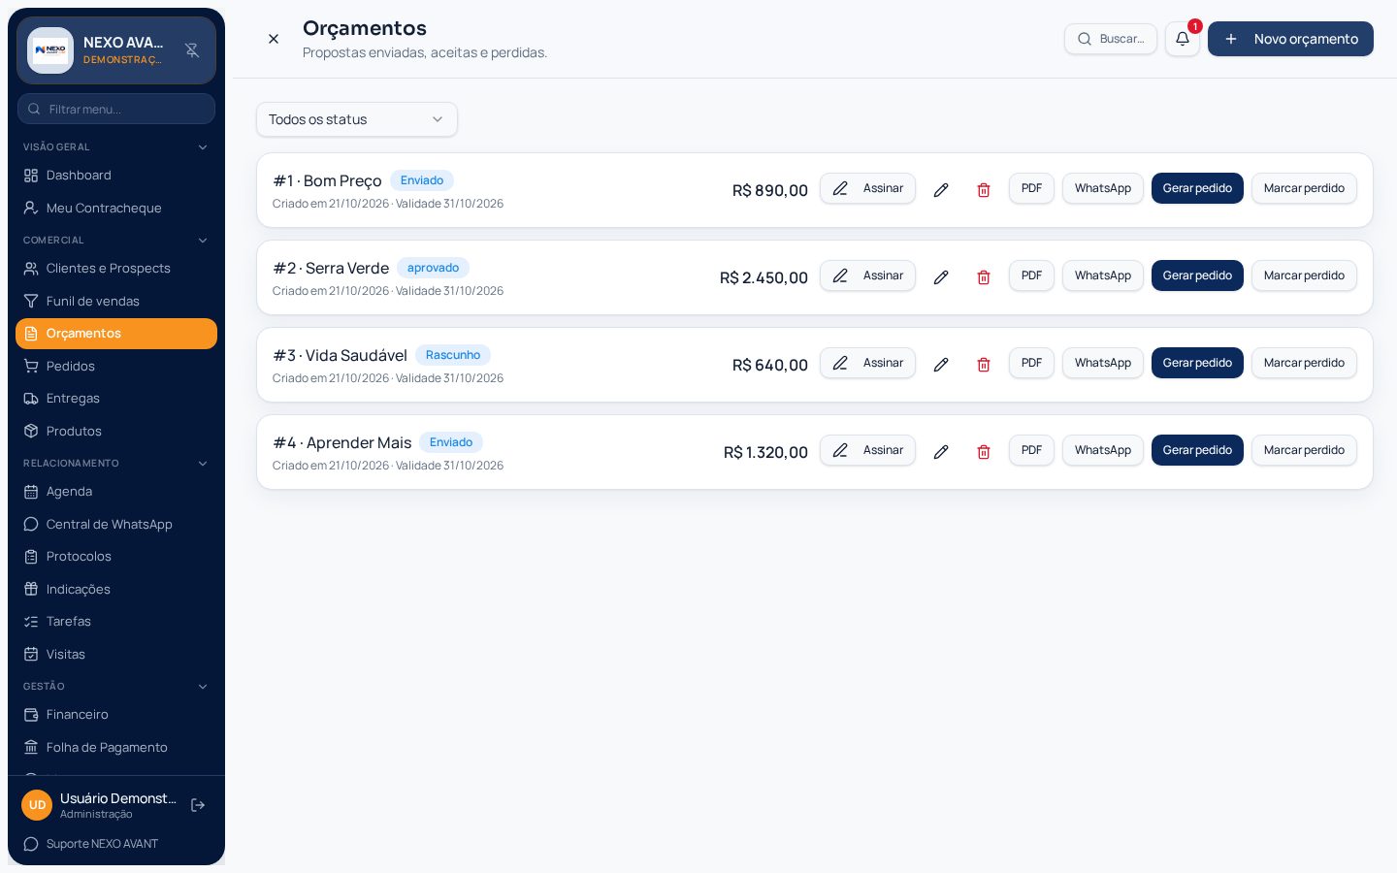Click the logout icon beside Usuário Demonstração

click(198, 805)
